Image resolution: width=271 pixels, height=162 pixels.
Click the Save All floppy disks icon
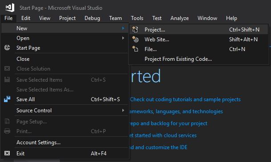click(x=7, y=99)
